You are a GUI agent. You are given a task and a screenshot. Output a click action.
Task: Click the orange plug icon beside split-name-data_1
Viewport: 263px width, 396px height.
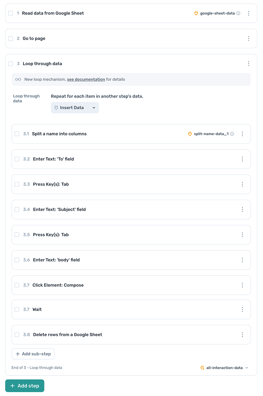190,134
